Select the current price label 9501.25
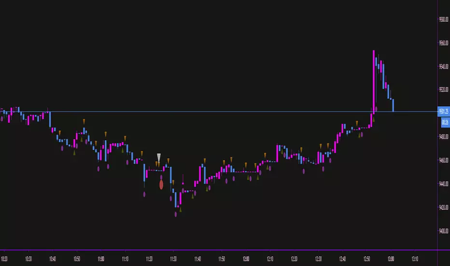This screenshot has width=450, height=266. point(444,111)
